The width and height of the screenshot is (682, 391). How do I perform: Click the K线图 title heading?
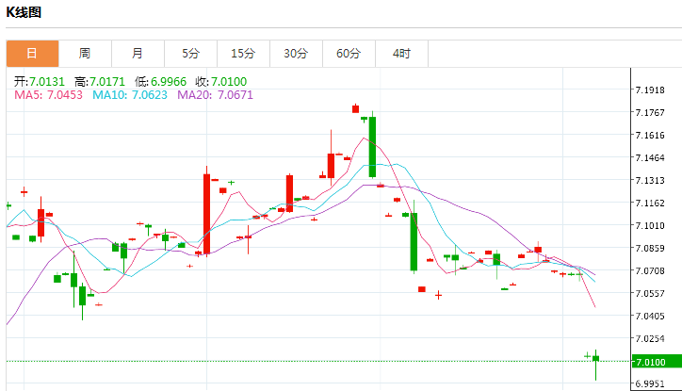(x=26, y=12)
